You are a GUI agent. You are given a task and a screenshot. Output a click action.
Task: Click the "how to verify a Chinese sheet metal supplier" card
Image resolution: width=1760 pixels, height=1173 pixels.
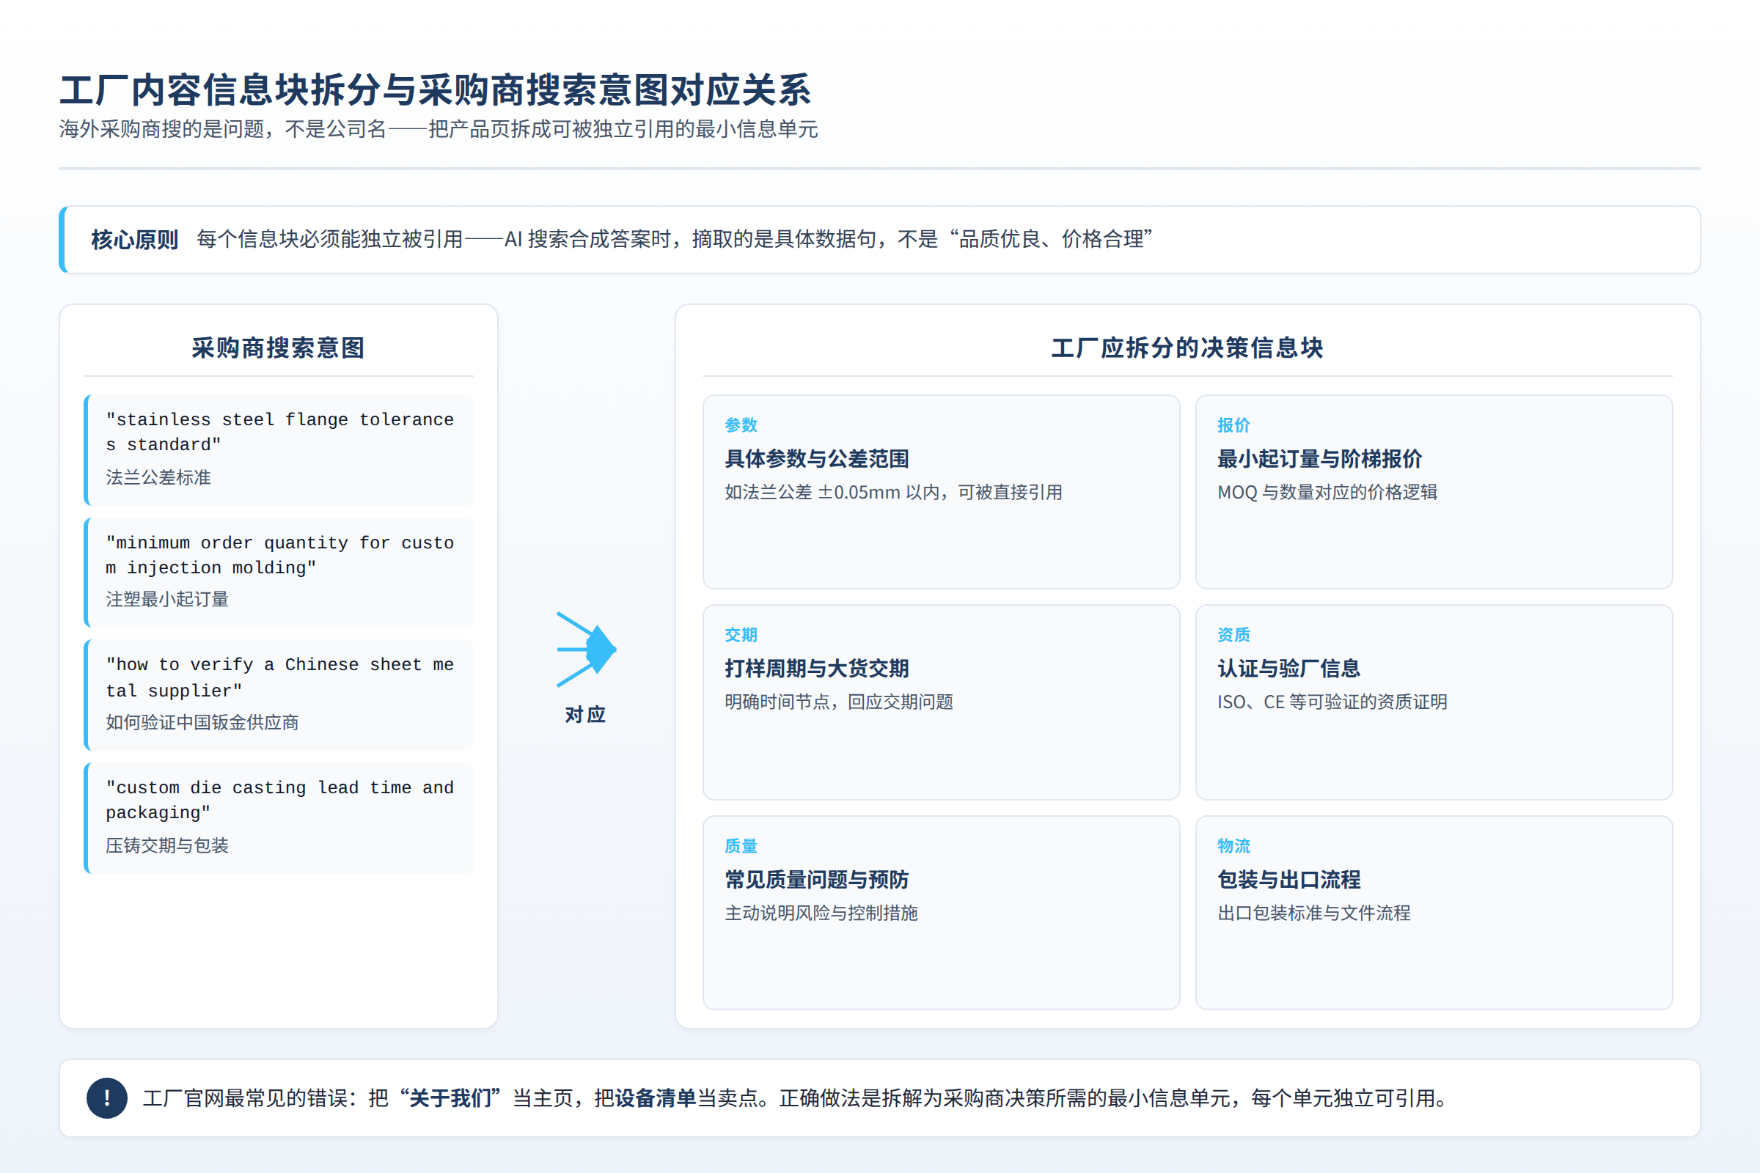point(279,695)
